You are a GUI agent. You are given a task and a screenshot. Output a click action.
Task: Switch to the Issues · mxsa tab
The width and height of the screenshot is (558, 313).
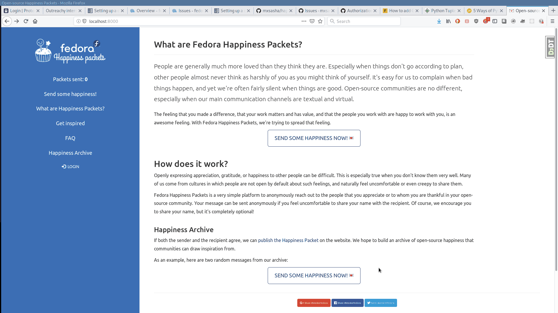(x=317, y=11)
